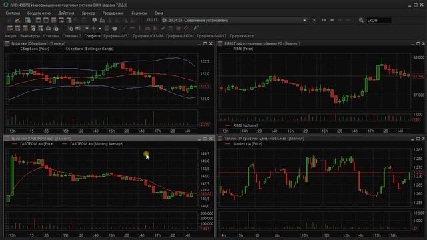Image resolution: width=427 pixels, height=240 pixels.
Task: Switch to the Графики-MGNT tab
Action: 211,36
